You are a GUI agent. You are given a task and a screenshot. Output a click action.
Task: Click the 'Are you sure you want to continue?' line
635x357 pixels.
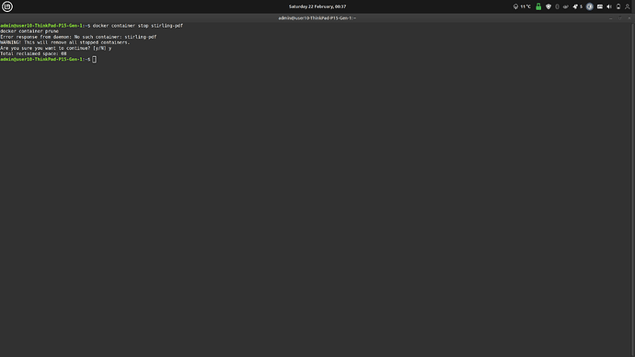click(x=56, y=48)
